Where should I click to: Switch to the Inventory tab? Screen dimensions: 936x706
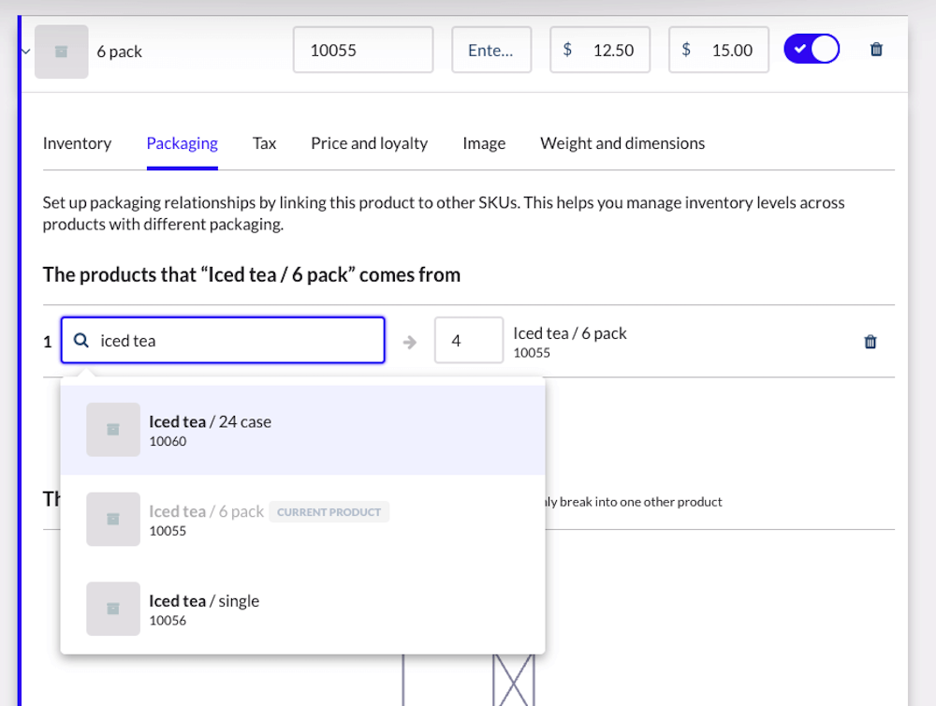point(77,143)
